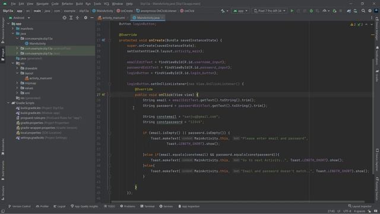Start debugging with the bug icon
The width and height of the screenshot is (380, 214).
pyautogui.click(x=311, y=11)
